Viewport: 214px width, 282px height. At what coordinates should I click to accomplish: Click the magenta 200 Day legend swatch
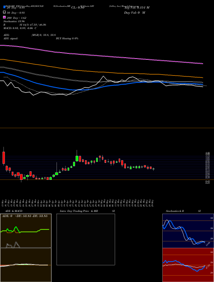click(5, 17)
